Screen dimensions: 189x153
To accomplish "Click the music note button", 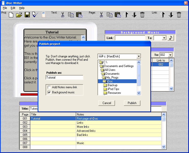I will coord(171,38).
